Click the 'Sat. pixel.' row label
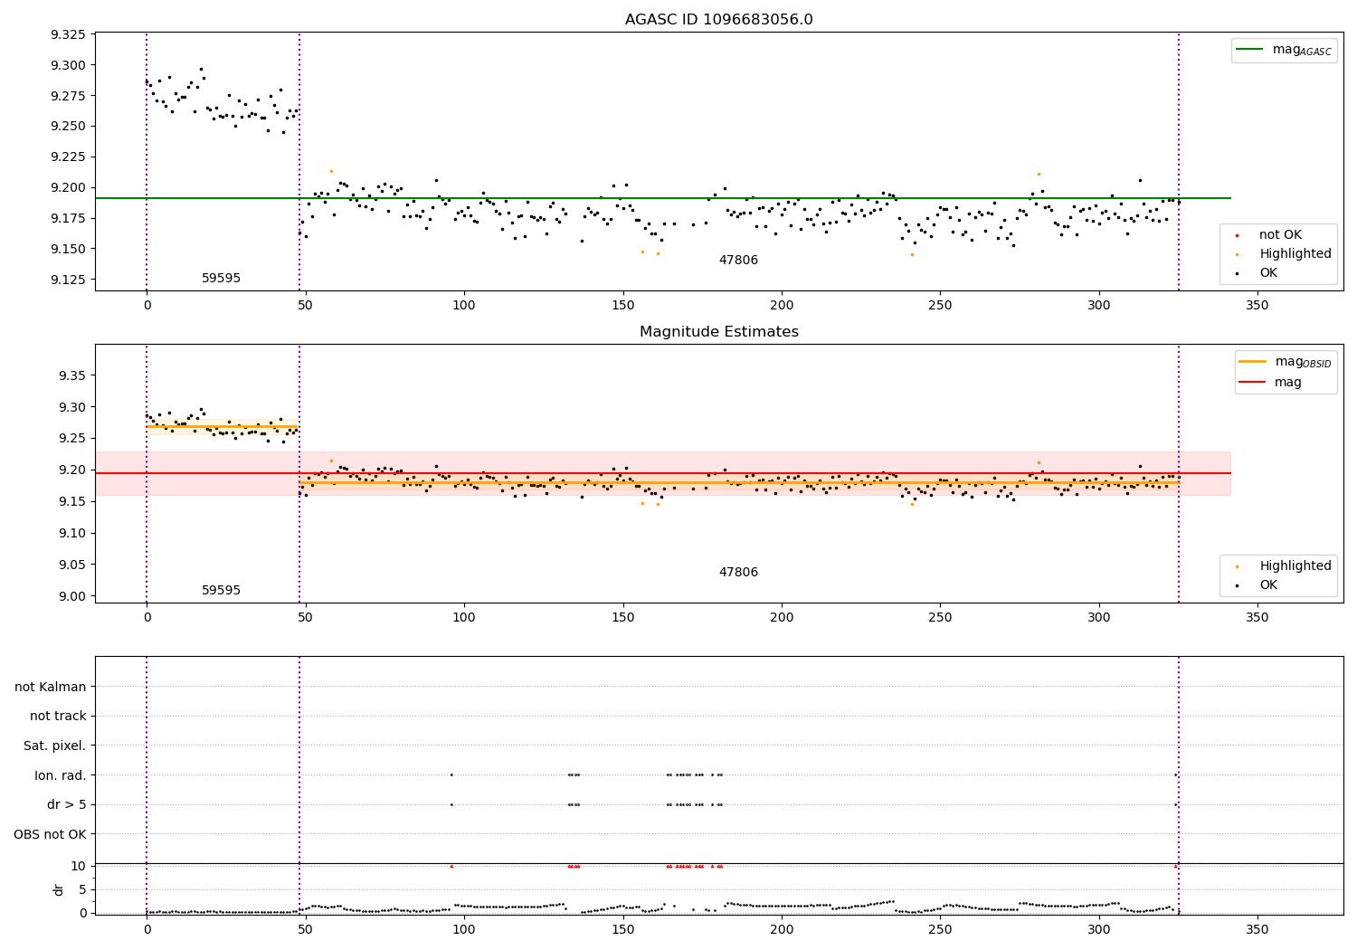 tap(54, 746)
